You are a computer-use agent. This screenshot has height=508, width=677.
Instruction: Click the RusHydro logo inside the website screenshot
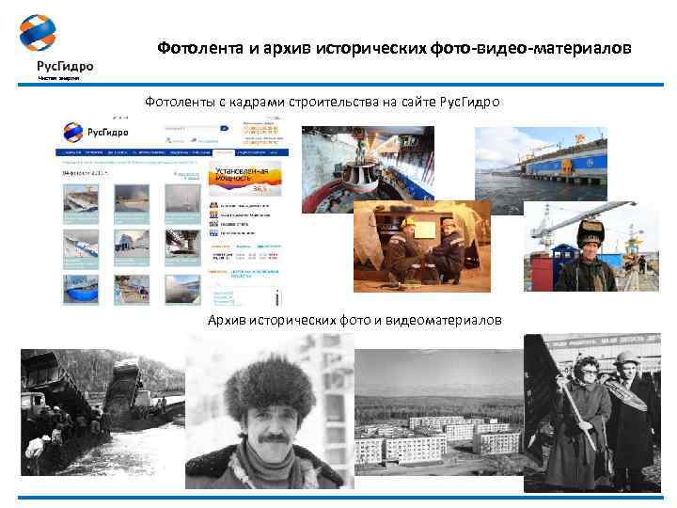pos(73,133)
